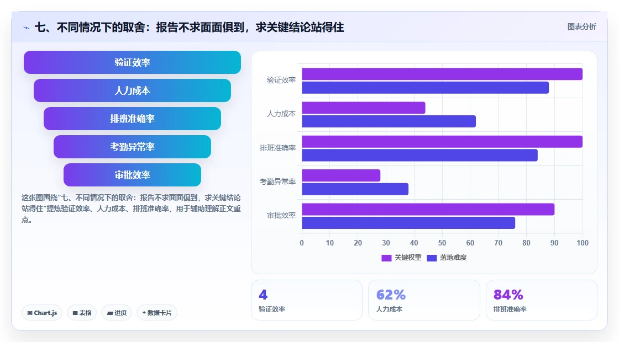Click 排班准确率 关键权重 purple bar
The height and width of the screenshot is (342, 619).
442,142
